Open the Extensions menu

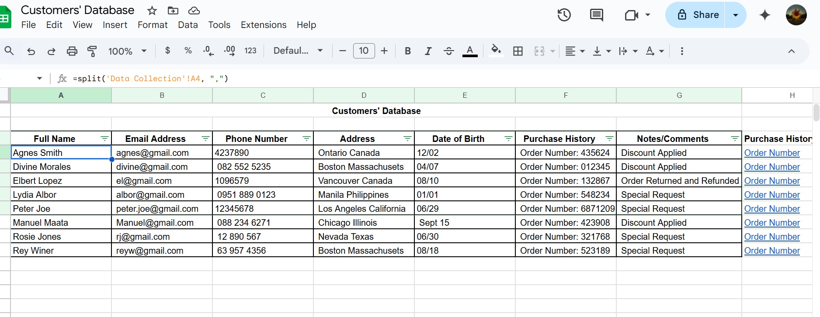point(263,25)
